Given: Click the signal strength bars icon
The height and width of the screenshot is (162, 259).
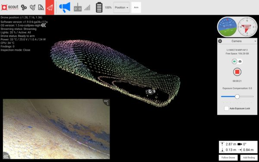Looking at the screenshot, I should coord(87,8).
